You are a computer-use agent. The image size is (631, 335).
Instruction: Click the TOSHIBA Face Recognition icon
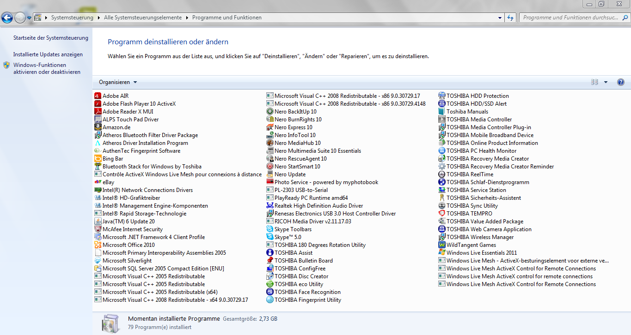point(270,292)
